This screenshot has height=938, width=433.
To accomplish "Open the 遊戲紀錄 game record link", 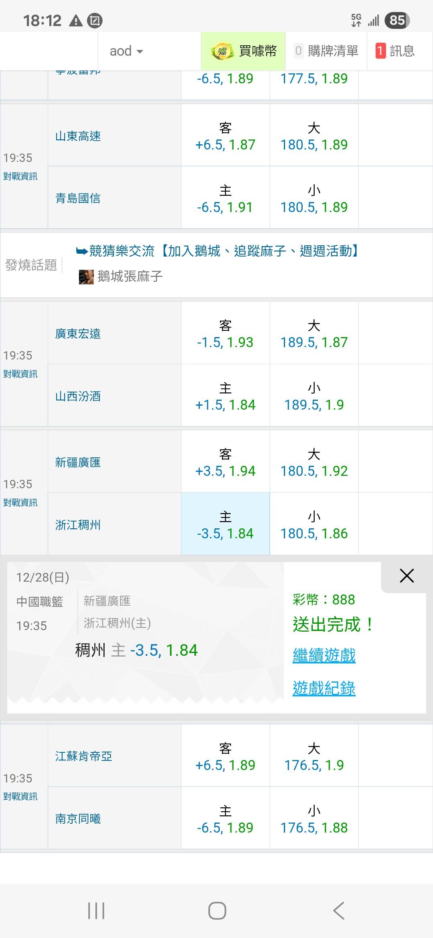I will pyautogui.click(x=324, y=688).
